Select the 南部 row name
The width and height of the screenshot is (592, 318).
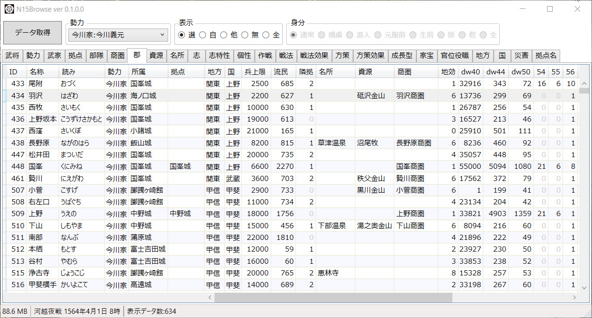coord(37,238)
